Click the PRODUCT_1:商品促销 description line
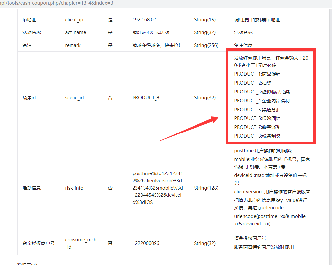Viewport: 332px width, 265px height. tap(257, 74)
